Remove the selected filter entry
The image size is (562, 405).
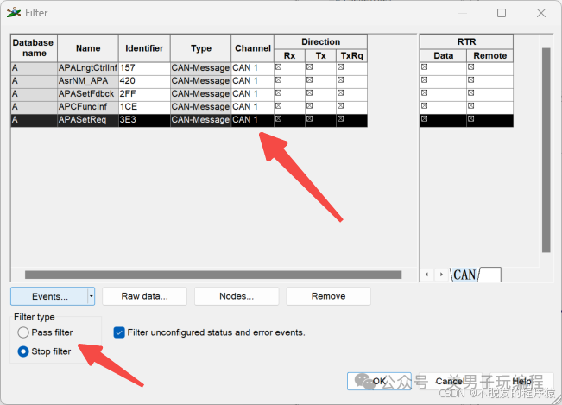click(x=328, y=296)
